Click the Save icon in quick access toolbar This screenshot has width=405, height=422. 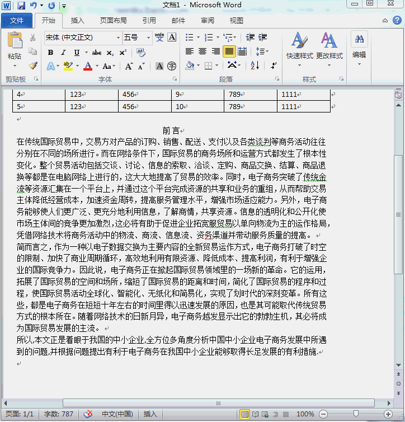coord(21,6)
